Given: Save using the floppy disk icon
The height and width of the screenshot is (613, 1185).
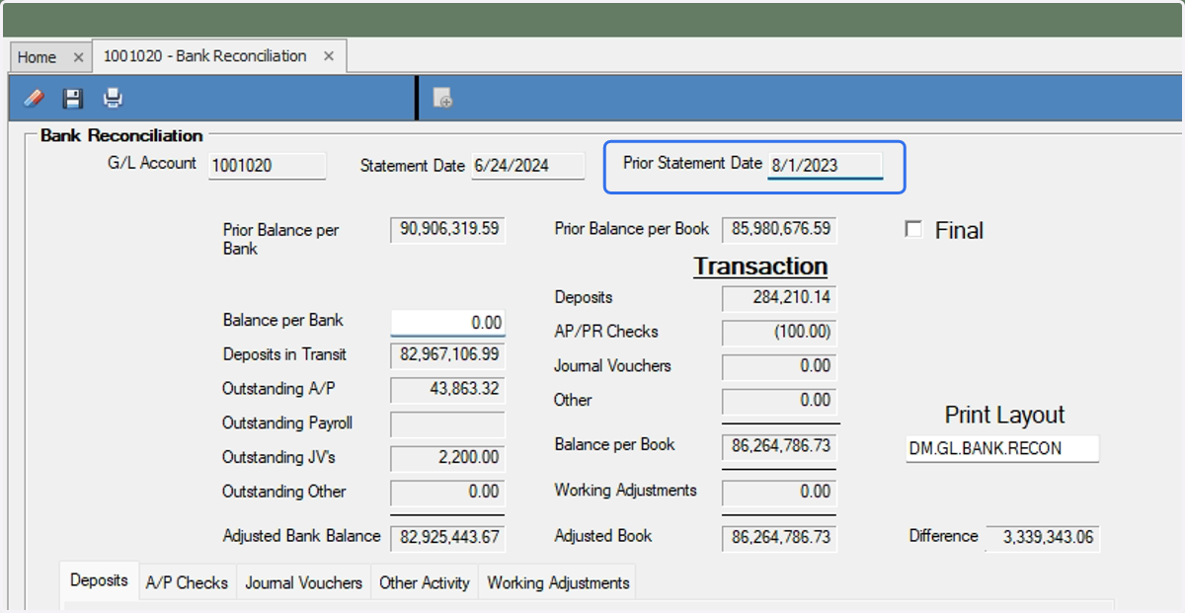Looking at the screenshot, I should tap(72, 98).
